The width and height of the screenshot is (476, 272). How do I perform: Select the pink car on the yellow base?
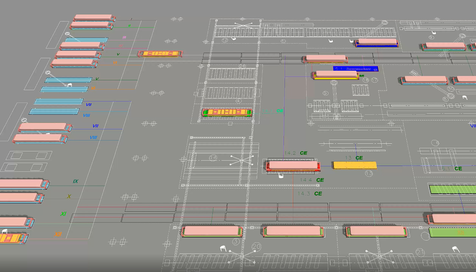point(336,74)
